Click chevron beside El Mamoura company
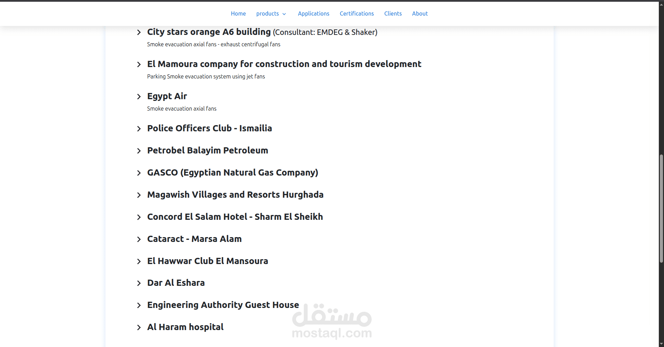 coord(139,65)
